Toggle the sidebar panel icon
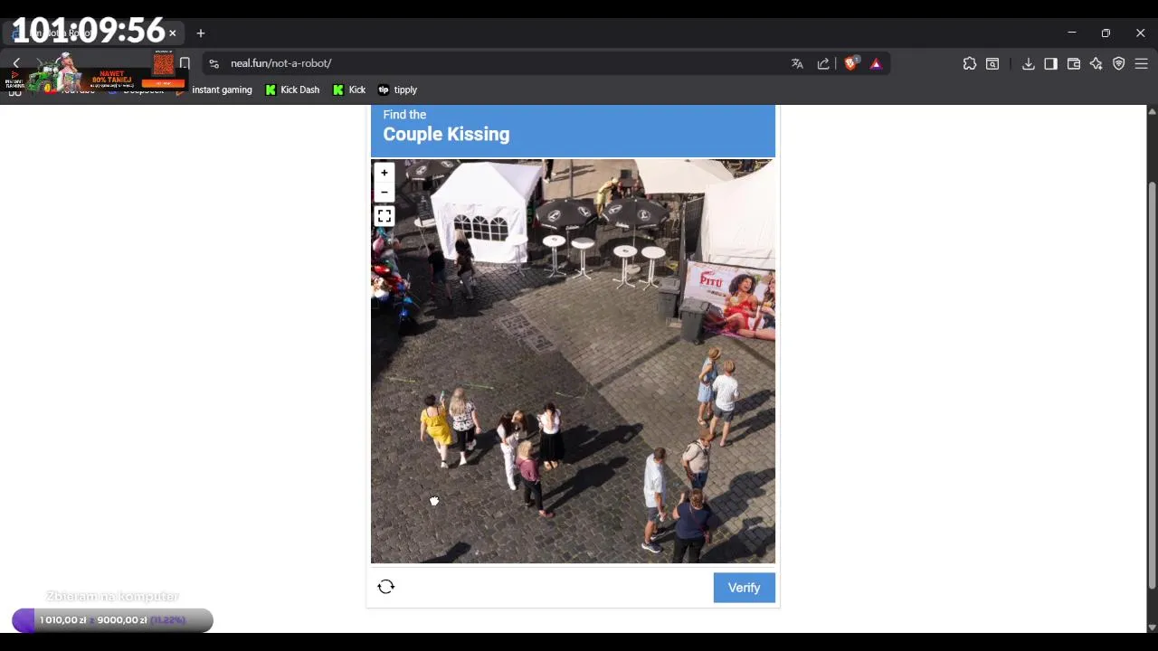 pos(1050,63)
